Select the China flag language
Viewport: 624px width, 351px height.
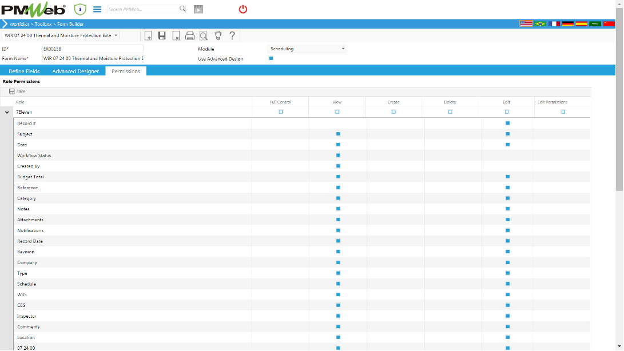[609, 23]
